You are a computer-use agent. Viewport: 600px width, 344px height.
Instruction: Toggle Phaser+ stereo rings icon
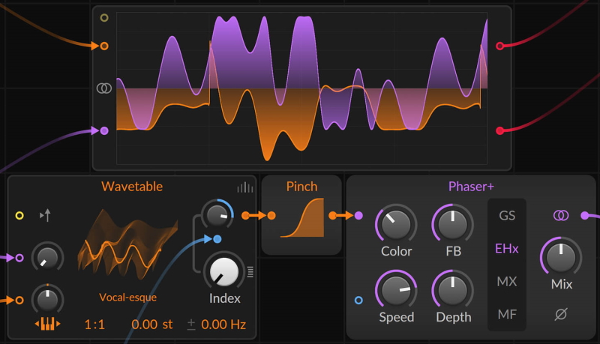(560, 216)
